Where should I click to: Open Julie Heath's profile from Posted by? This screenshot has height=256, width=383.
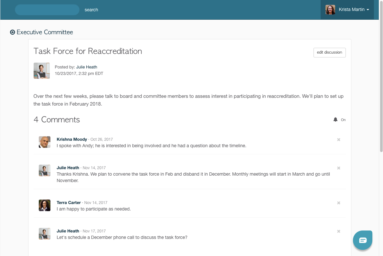coord(87,67)
